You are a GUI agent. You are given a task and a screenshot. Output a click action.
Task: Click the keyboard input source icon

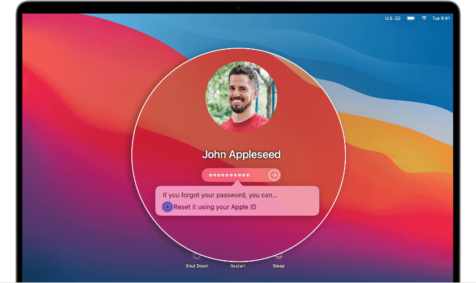pyautogui.click(x=398, y=19)
